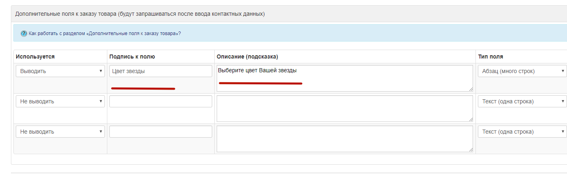Grab resize handle of second row textarea
This screenshot has width=567, height=178.
pos(471,119)
